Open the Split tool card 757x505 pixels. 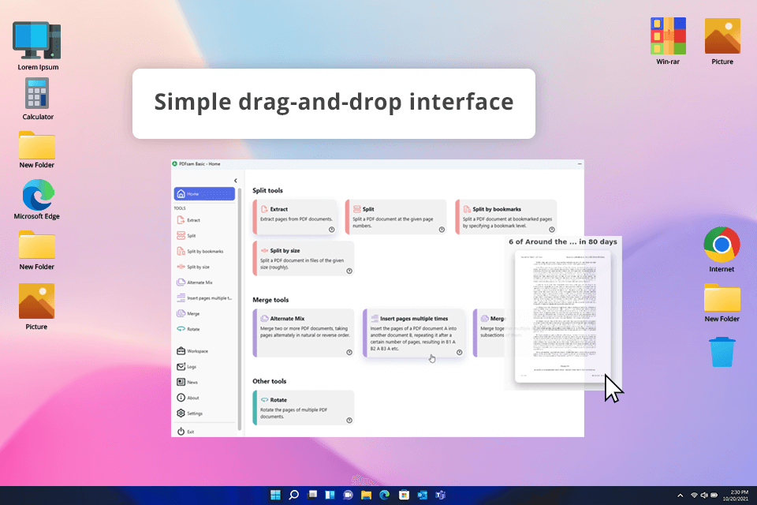396,217
